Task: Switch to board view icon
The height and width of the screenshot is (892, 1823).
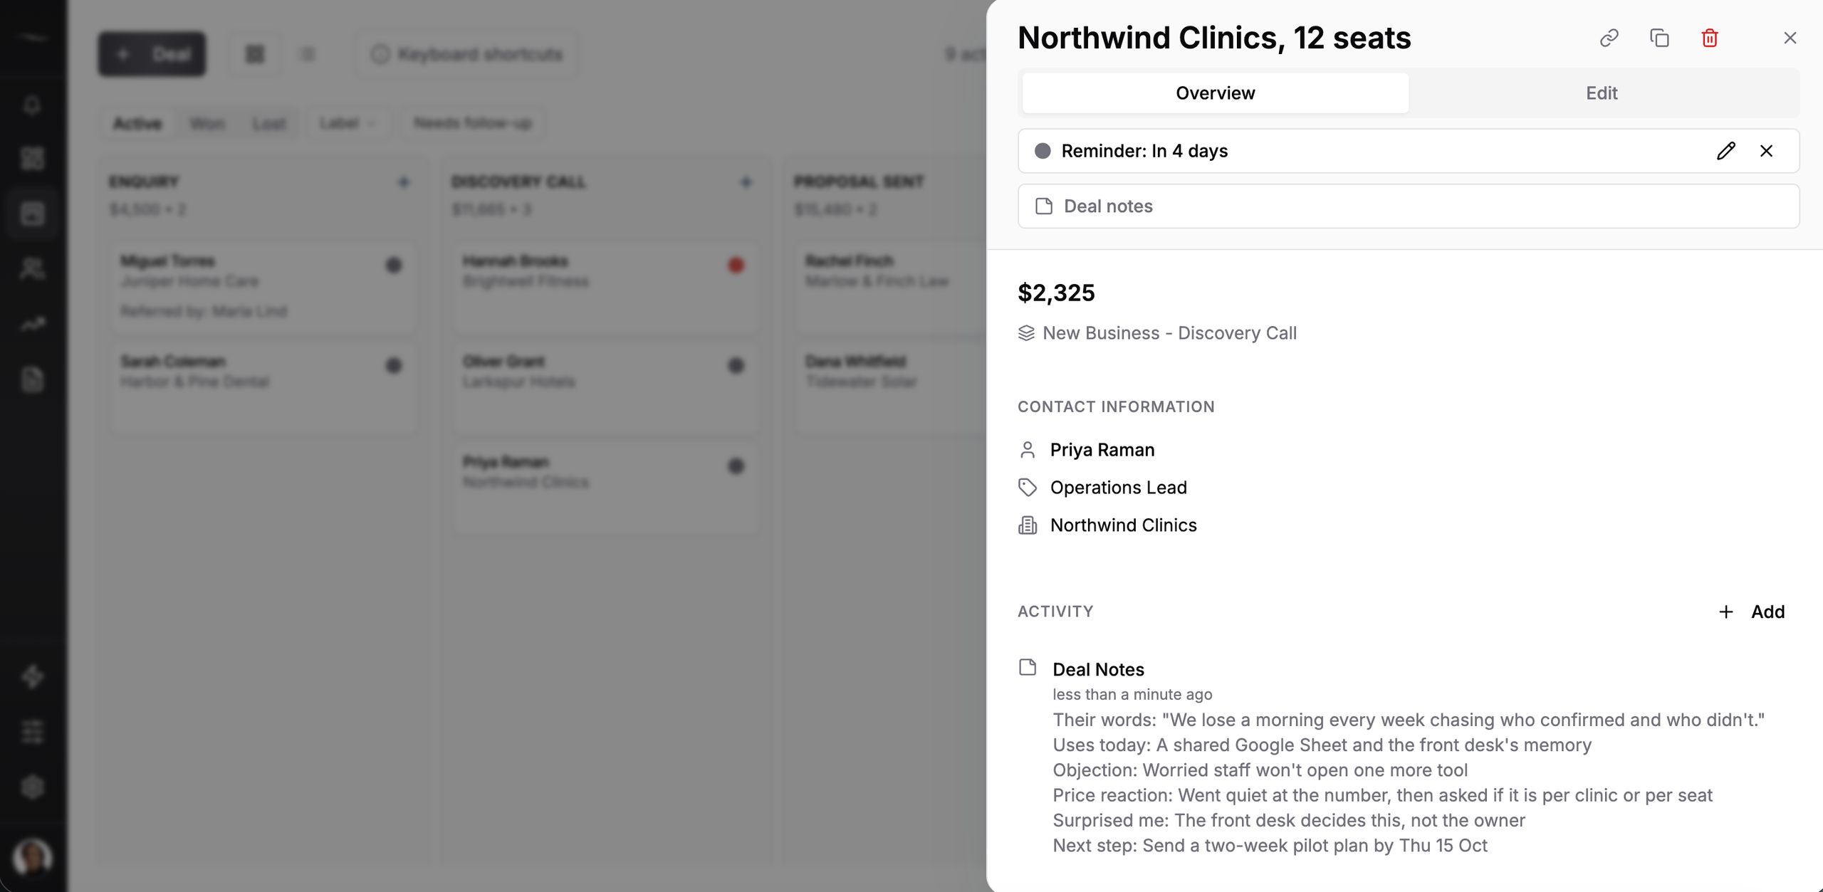Action: pos(255,54)
